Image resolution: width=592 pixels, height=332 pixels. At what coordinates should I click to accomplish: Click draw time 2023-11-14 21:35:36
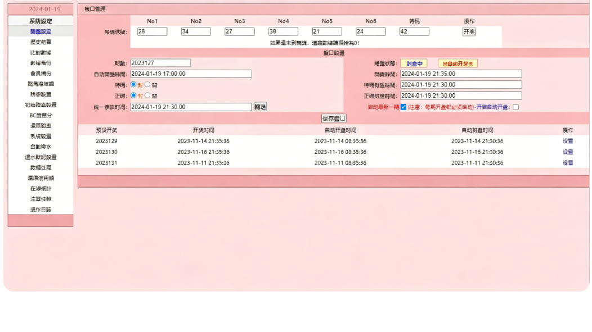coord(204,141)
